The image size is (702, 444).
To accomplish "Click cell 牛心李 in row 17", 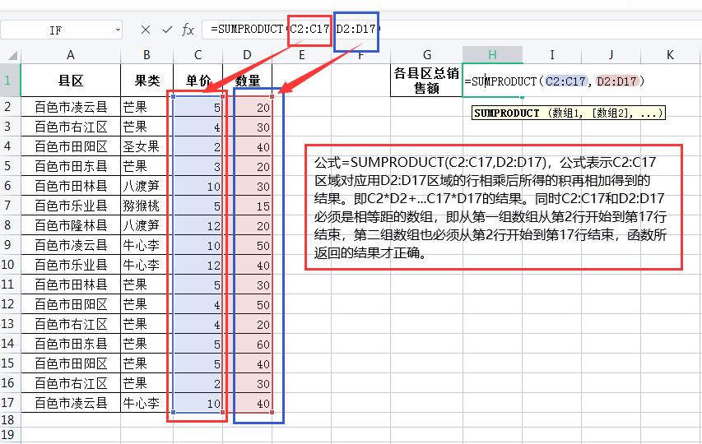I will pos(146,403).
